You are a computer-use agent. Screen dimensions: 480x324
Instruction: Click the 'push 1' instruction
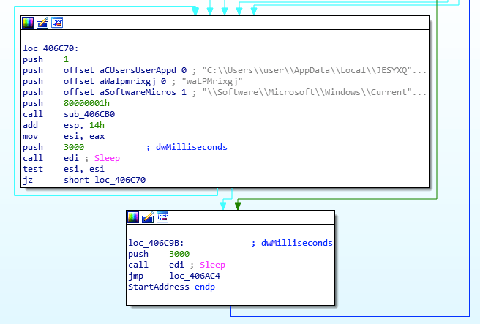pyautogui.click(x=45, y=59)
